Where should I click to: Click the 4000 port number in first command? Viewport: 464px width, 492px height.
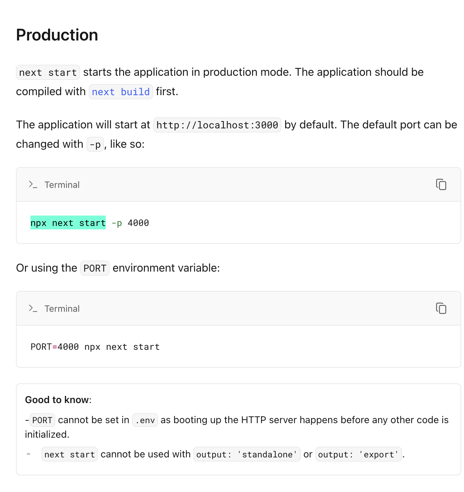[138, 223]
